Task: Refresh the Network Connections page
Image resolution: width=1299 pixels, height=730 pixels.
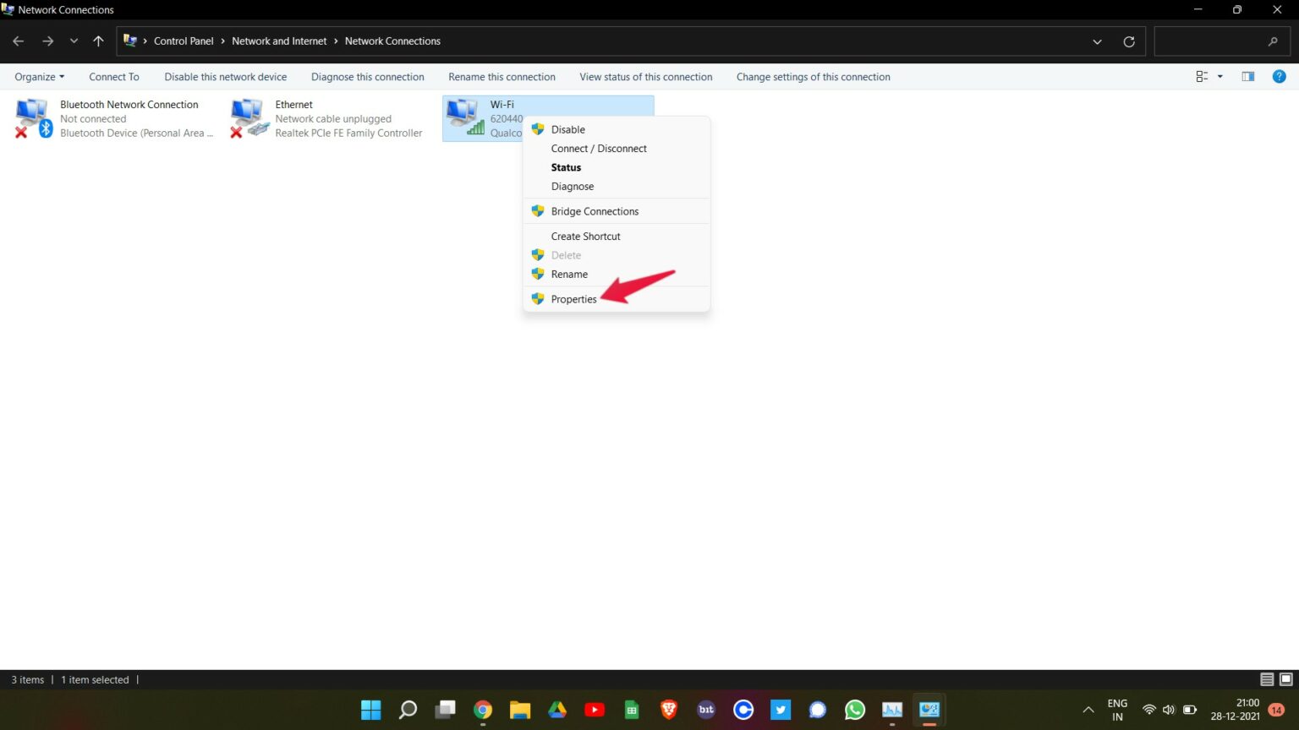Action: point(1129,41)
